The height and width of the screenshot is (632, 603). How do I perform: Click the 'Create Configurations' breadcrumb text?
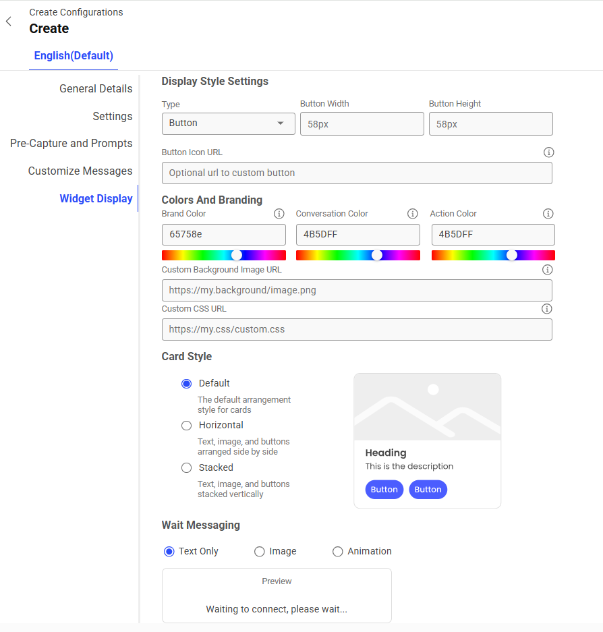(76, 13)
